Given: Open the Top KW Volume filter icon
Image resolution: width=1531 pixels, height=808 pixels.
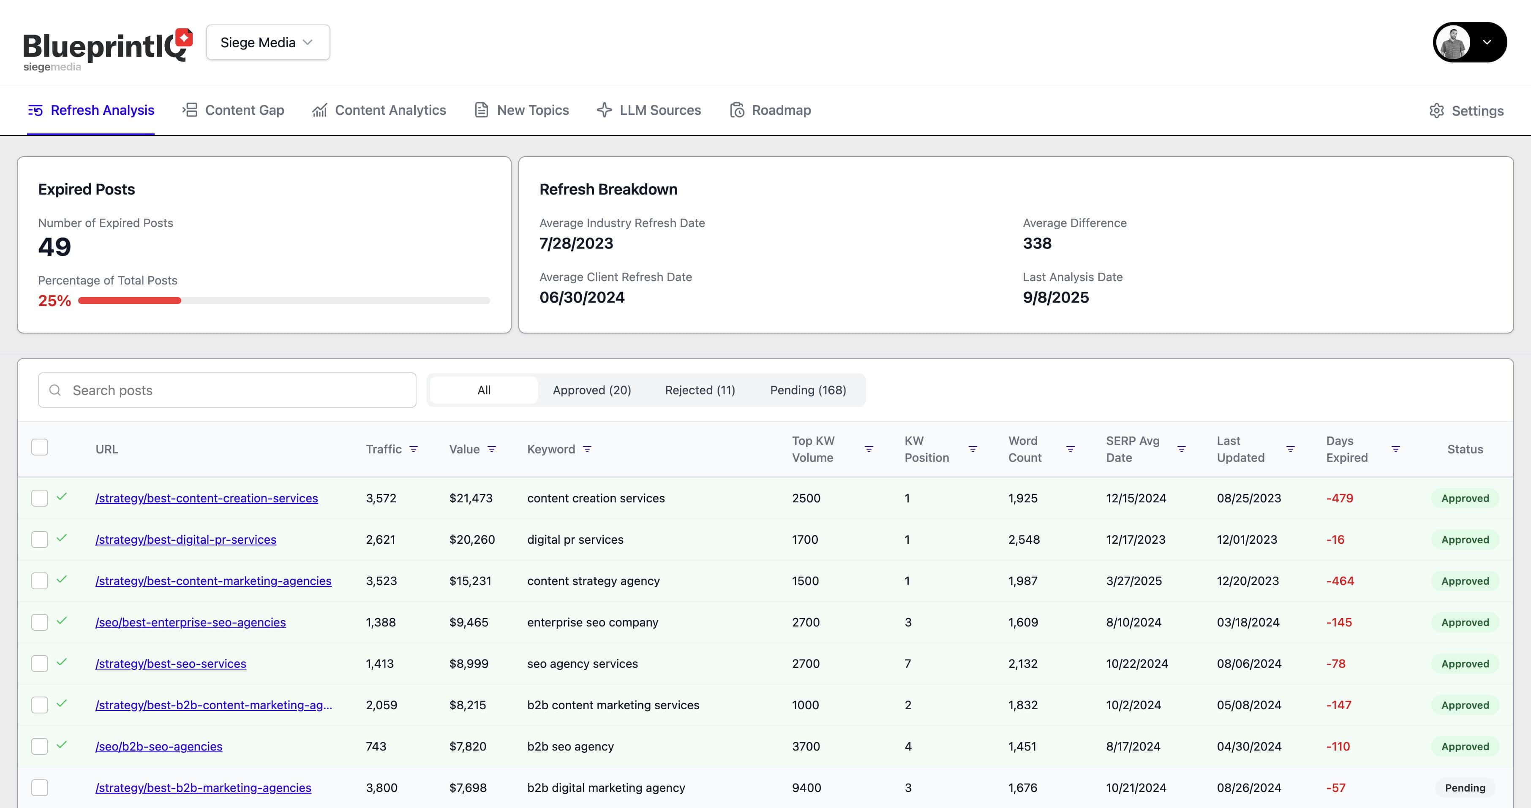Looking at the screenshot, I should (869, 450).
